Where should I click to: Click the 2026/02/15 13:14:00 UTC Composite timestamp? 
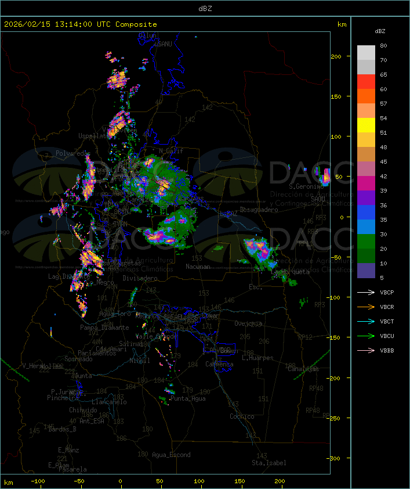pyautogui.click(x=81, y=24)
